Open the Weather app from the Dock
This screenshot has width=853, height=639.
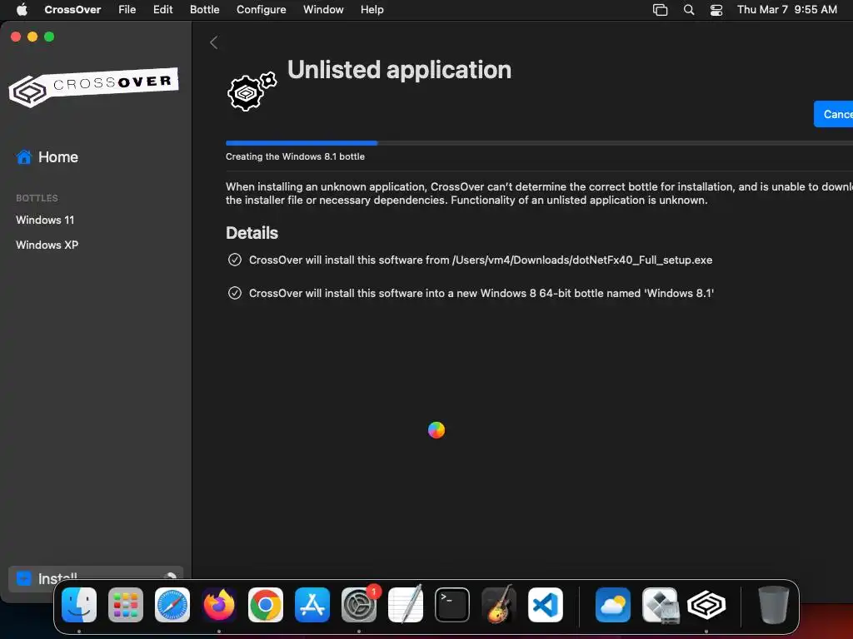[613, 605]
